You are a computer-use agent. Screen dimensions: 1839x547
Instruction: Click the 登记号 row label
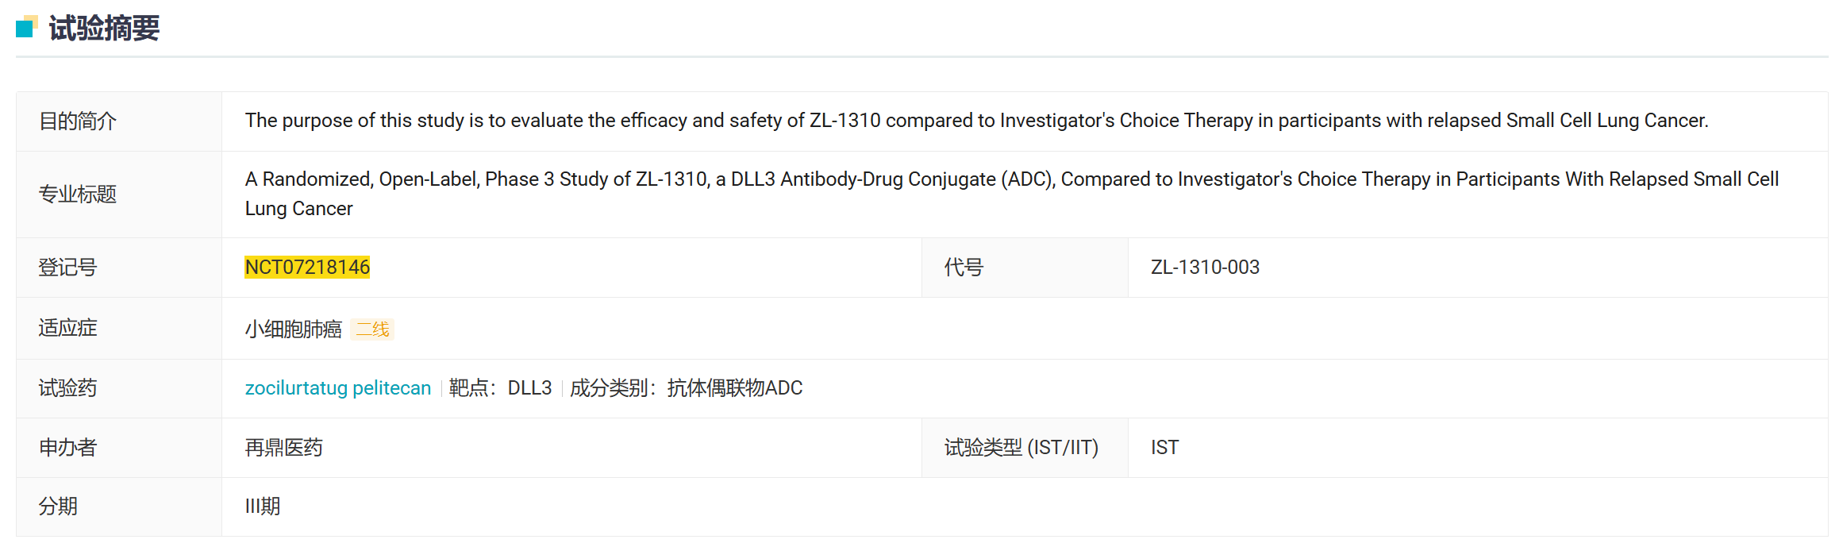tap(67, 268)
